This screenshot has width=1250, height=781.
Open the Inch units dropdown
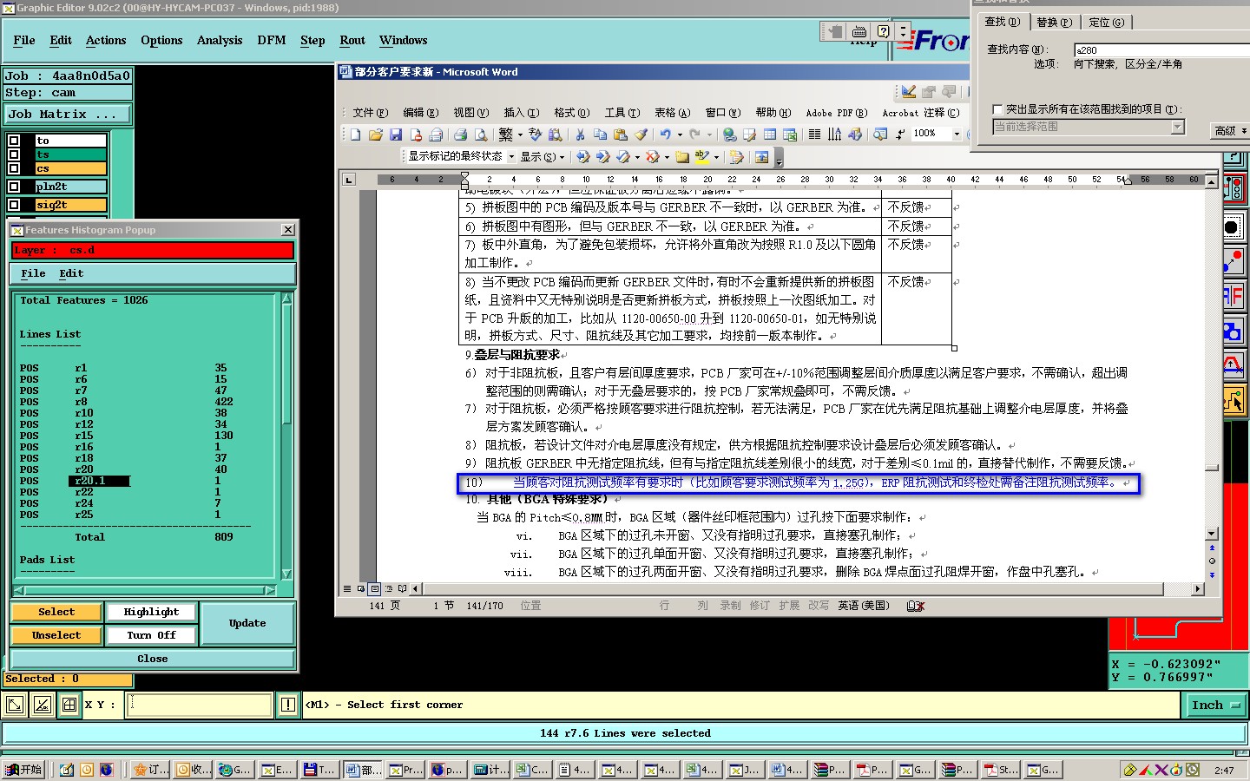point(1214,706)
